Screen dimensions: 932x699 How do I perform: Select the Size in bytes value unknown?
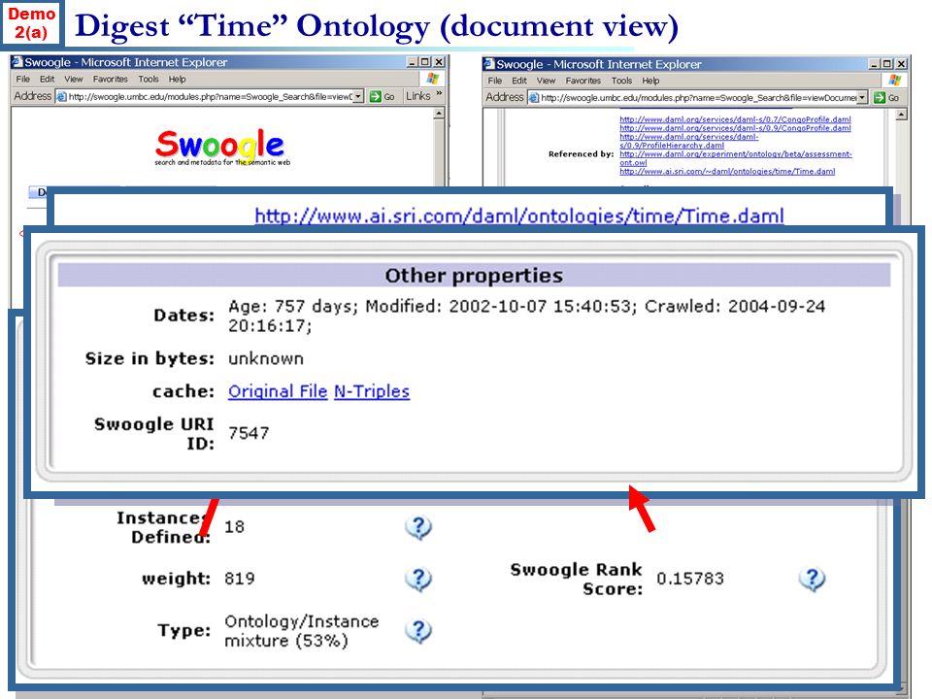pos(266,359)
